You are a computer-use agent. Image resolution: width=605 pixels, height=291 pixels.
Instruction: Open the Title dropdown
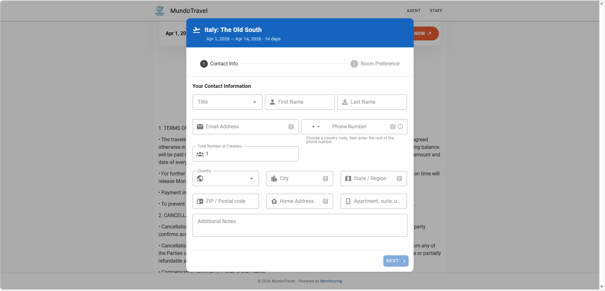(255, 102)
